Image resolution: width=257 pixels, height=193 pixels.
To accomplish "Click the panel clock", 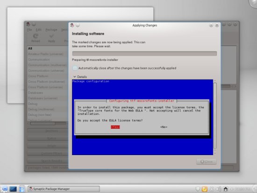I will pyautogui.click(x=243, y=189).
